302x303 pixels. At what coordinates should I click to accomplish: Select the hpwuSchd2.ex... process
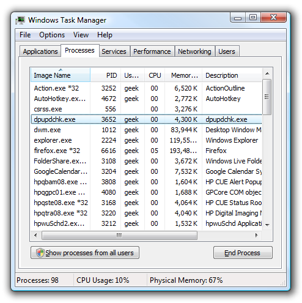coord(146,223)
